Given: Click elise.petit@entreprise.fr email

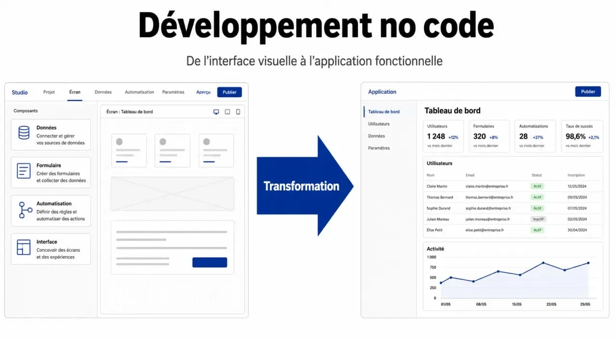Looking at the screenshot, I should pos(485,230).
